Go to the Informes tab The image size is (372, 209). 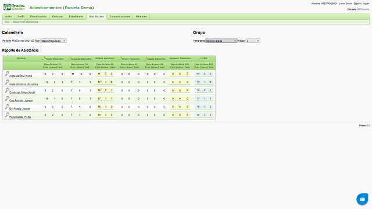pyautogui.click(x=141, y=17)
